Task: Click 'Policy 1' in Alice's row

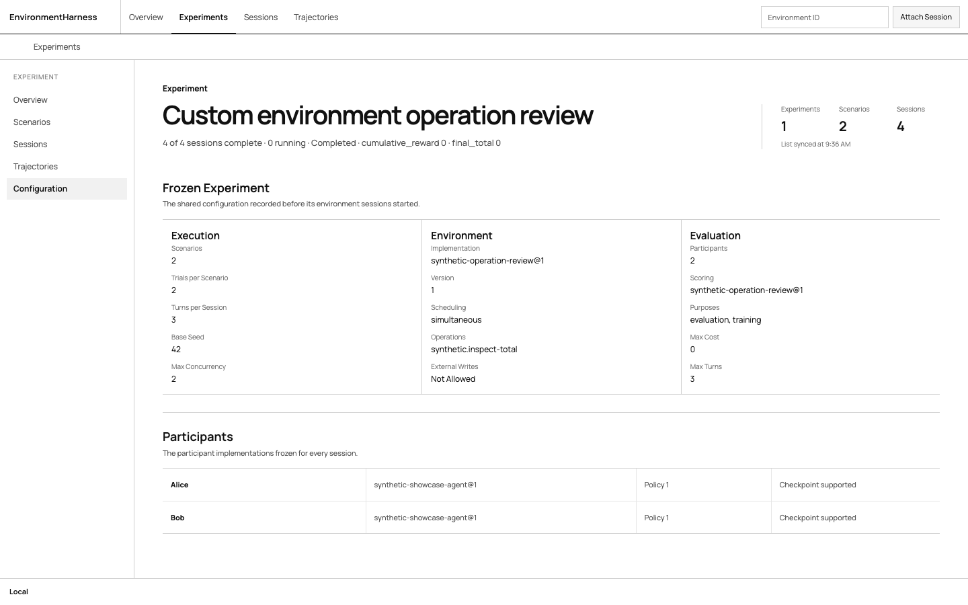Action: [656, 485]
